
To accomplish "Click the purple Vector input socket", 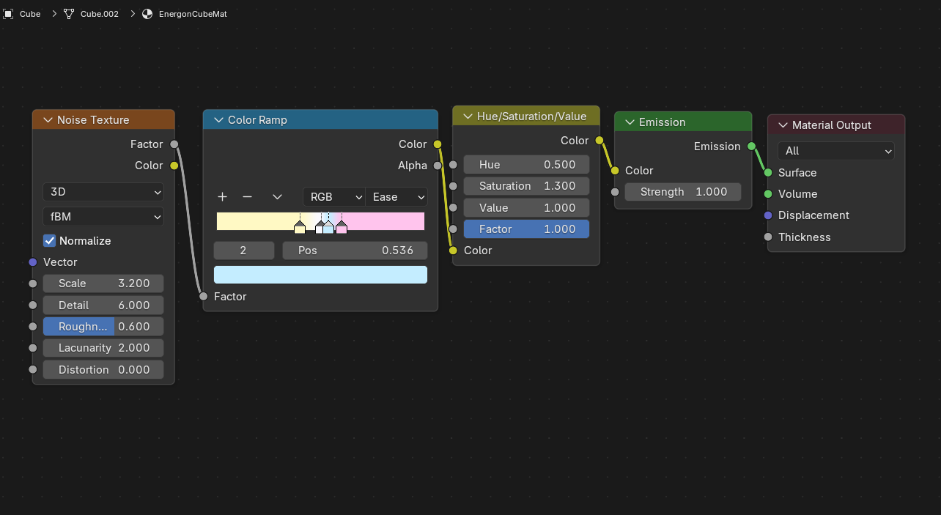I will click(32, 262).
